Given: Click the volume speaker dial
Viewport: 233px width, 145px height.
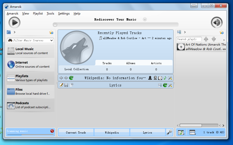Looking at the screenshot, I should point(217,23).
